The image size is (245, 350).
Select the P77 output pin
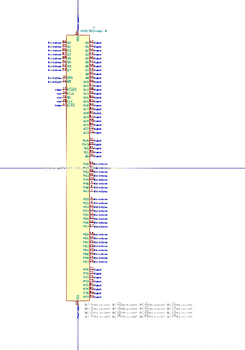91,297
